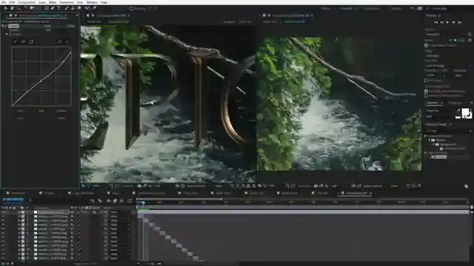Select the Brush tool

67,8
